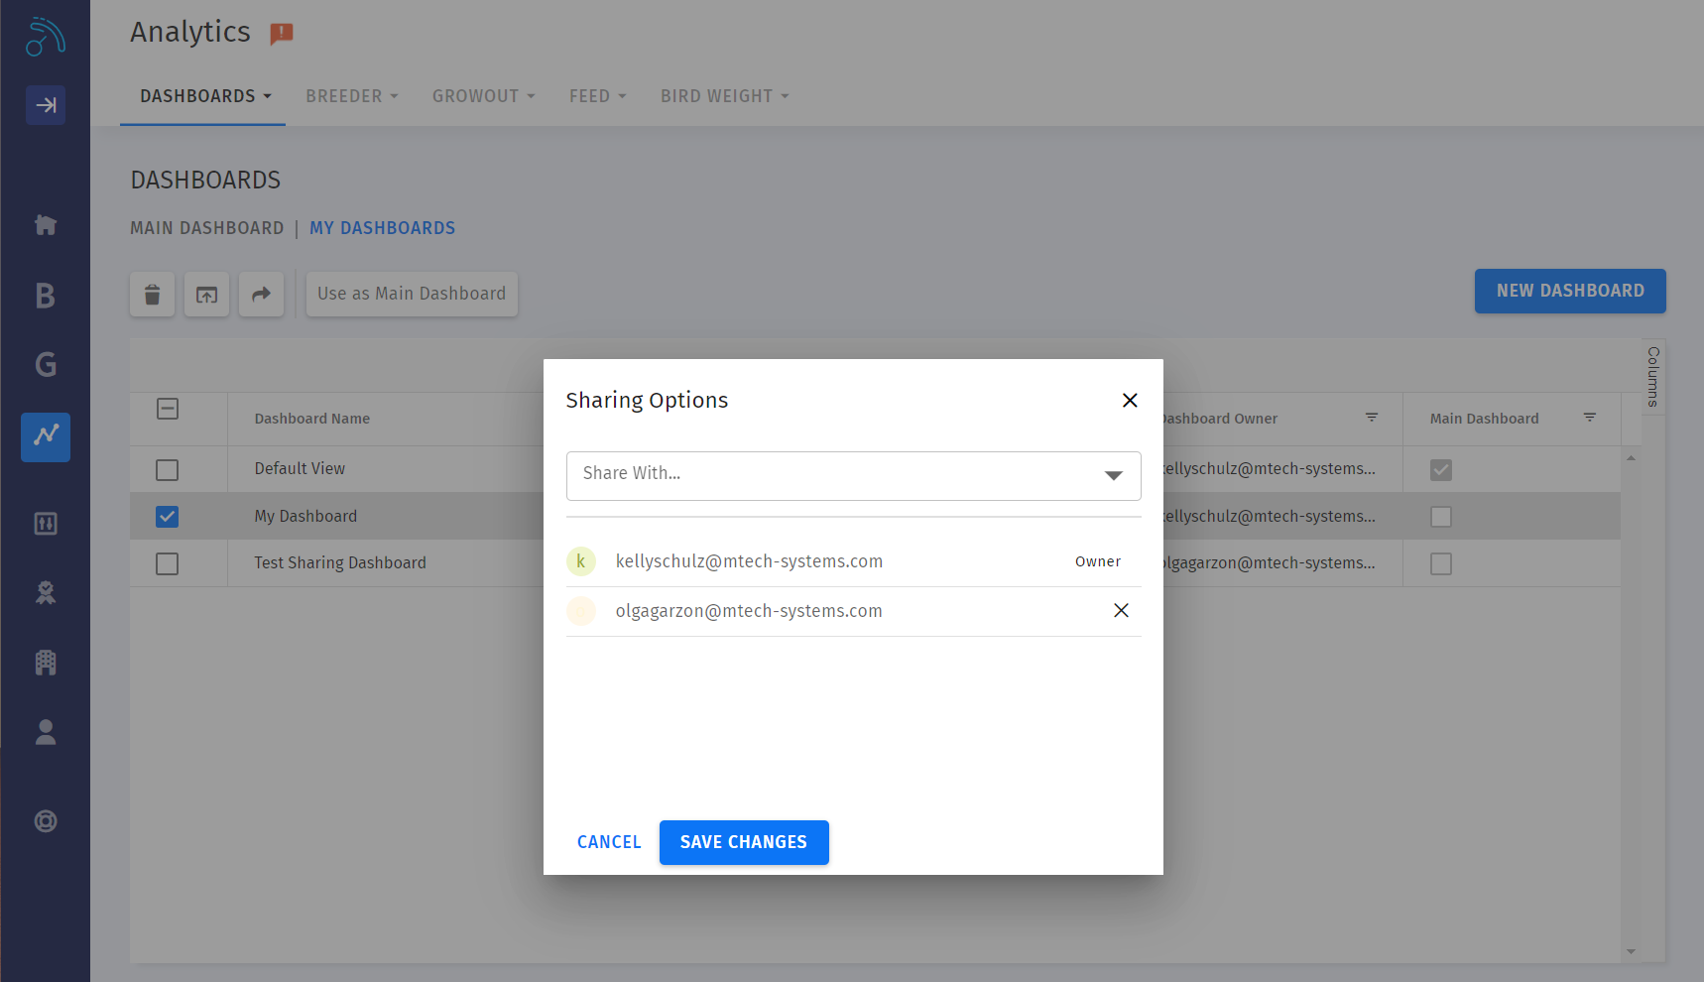The image size is (1704, 982).
Task: Switch to My Dashboards tab
Action: tap(383, 228)
